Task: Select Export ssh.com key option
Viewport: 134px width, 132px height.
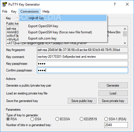Action: click(x=63, y=38)
